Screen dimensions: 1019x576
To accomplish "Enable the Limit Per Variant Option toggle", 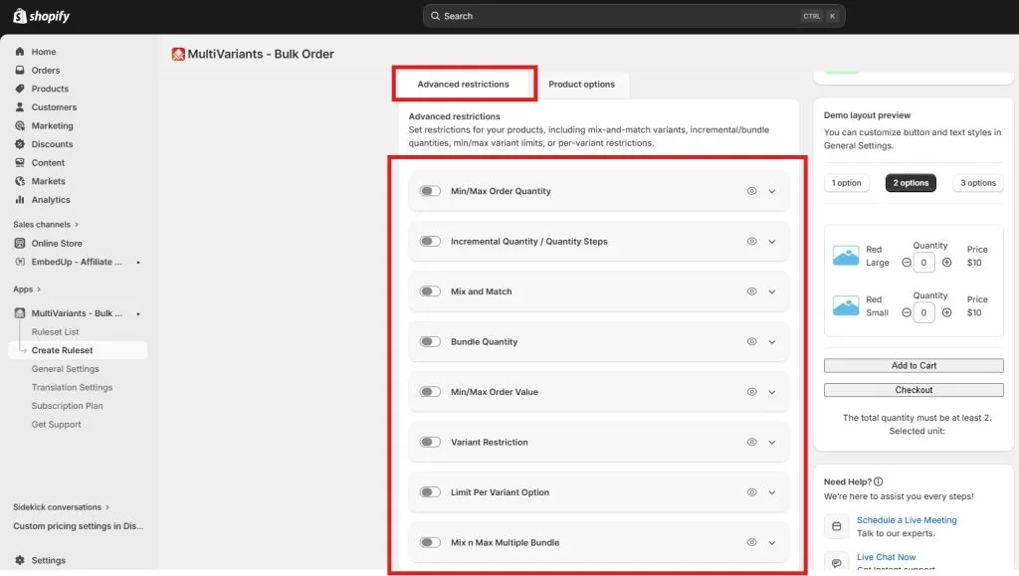I will click(x=430, y=492).
